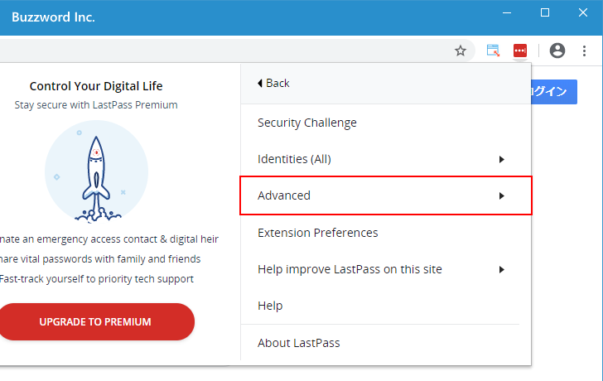Click the Back arrow icon
603x381 pixels.
(x=260, y=83)
